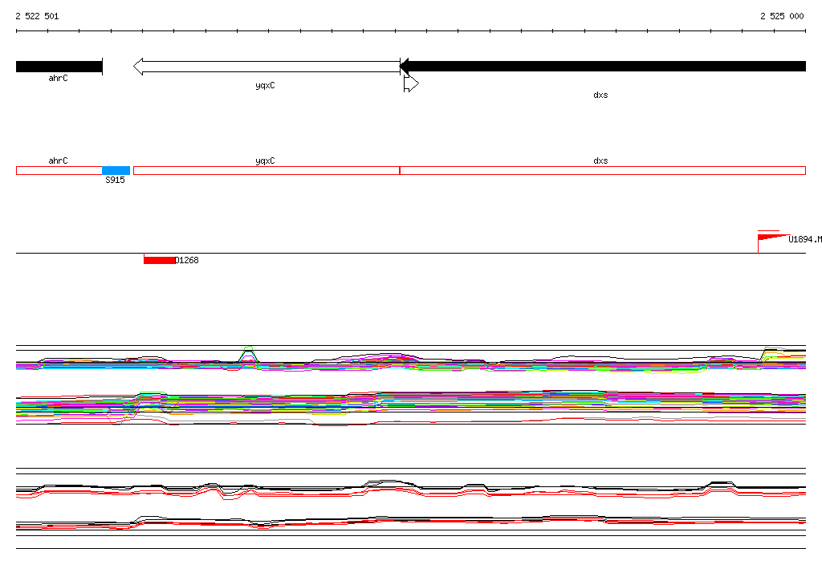Click the yqxC label under the white arrow
The height and width of the screenshot is (573, 822).
[265, 85]
